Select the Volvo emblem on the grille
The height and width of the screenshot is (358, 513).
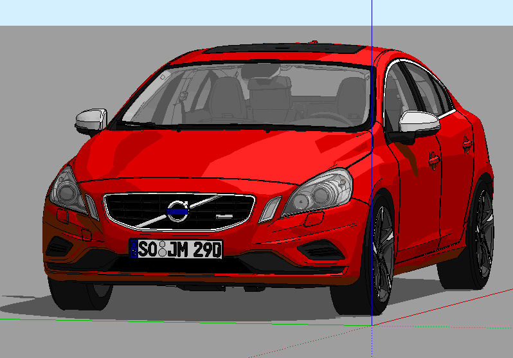(x=178, y=211)
